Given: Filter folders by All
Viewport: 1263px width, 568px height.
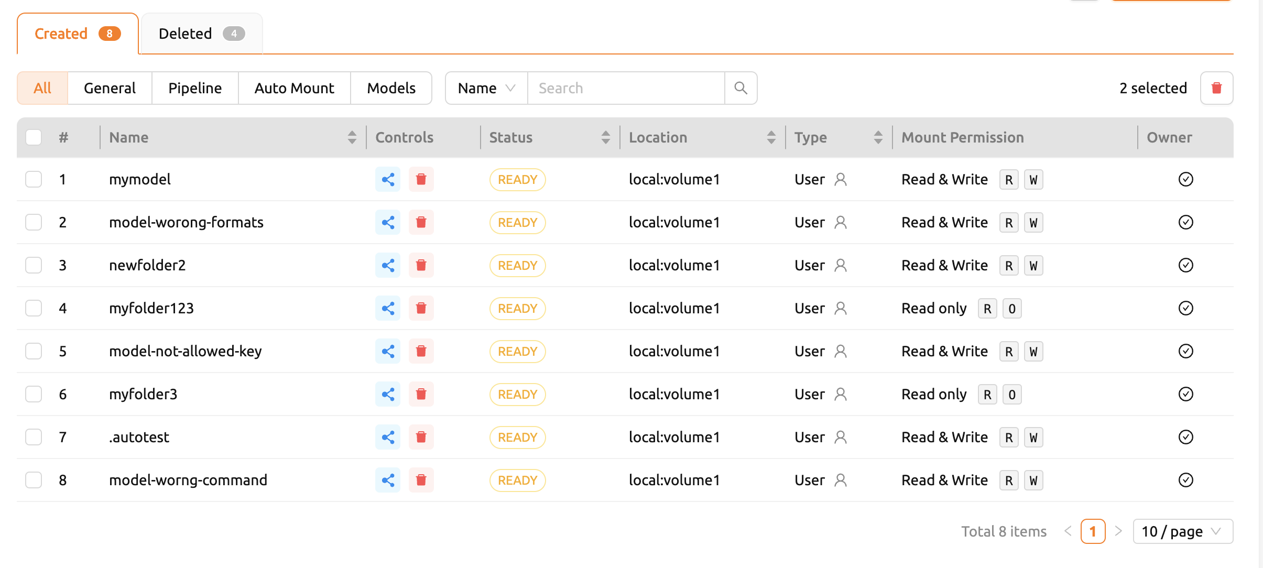Looking at the screenshot, I should click(42, 88).
